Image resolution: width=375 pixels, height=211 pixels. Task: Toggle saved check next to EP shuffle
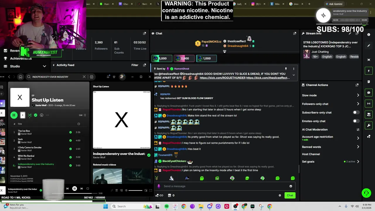pyautogui.click(x=35, y=115)
